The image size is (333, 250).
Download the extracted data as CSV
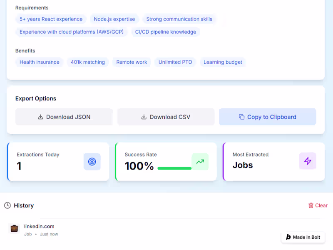point(166,117)
